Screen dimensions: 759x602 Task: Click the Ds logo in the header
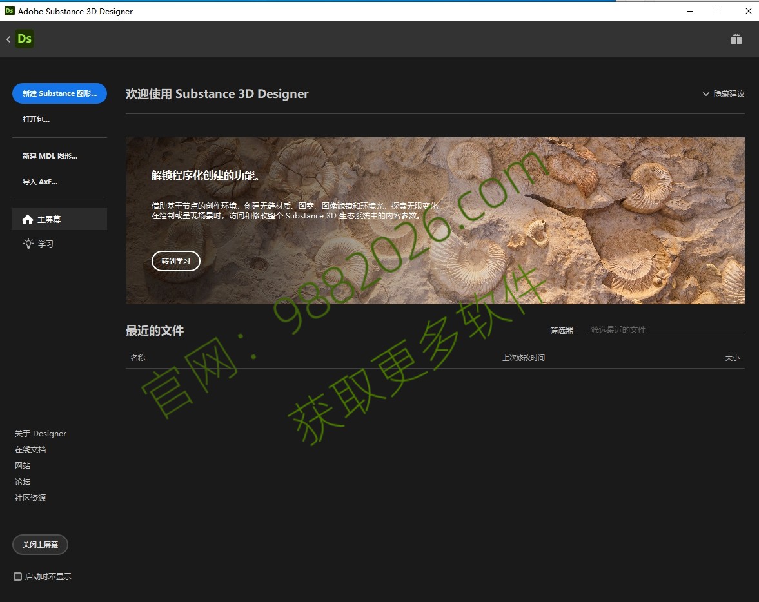click(x=25, y=39)
